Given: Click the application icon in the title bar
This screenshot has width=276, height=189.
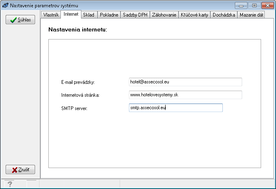Looking at the screenshot, I should tap(6, 6).
